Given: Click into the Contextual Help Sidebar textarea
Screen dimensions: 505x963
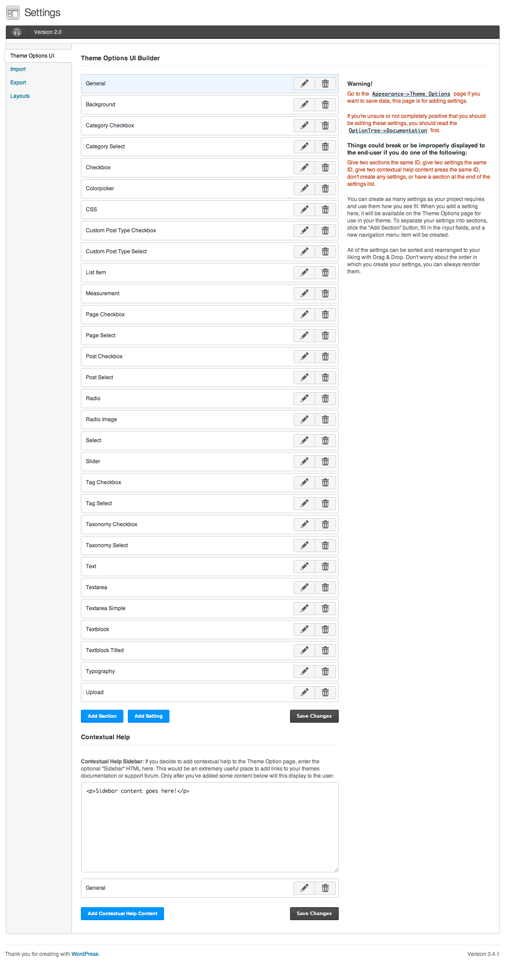Looking at the screenshot, I should pyautogui.click(x=210, y=827).
